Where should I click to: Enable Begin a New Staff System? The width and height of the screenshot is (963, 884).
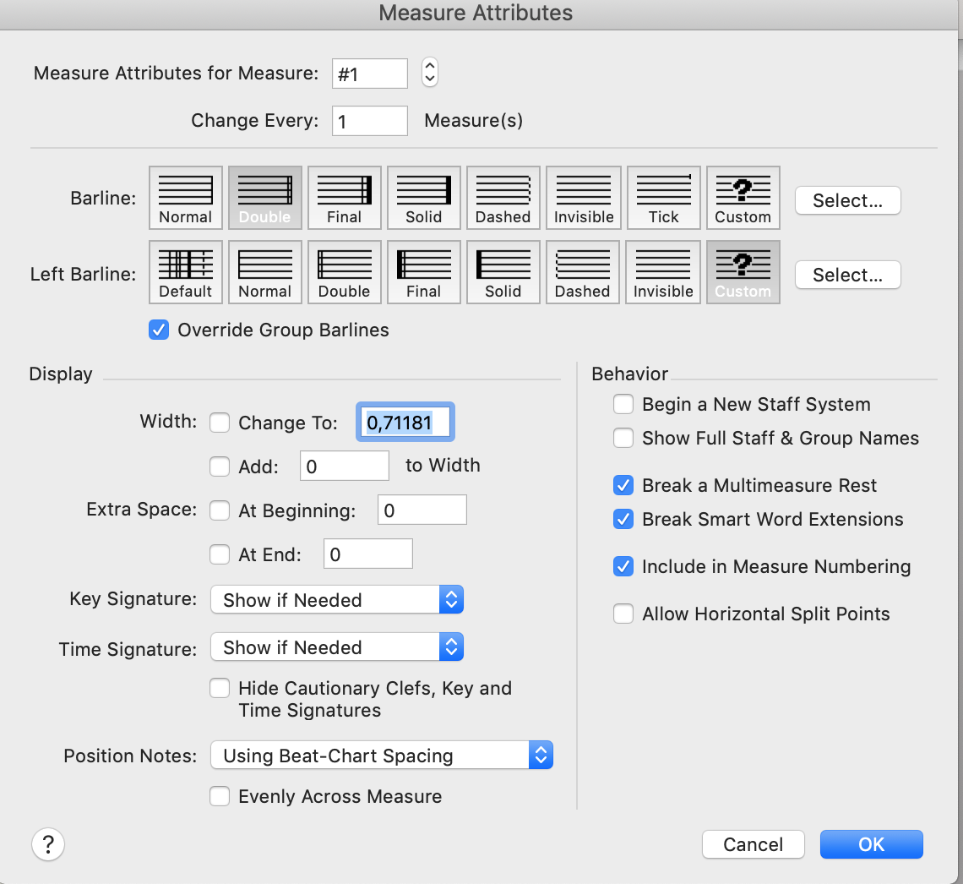(623, 404)
